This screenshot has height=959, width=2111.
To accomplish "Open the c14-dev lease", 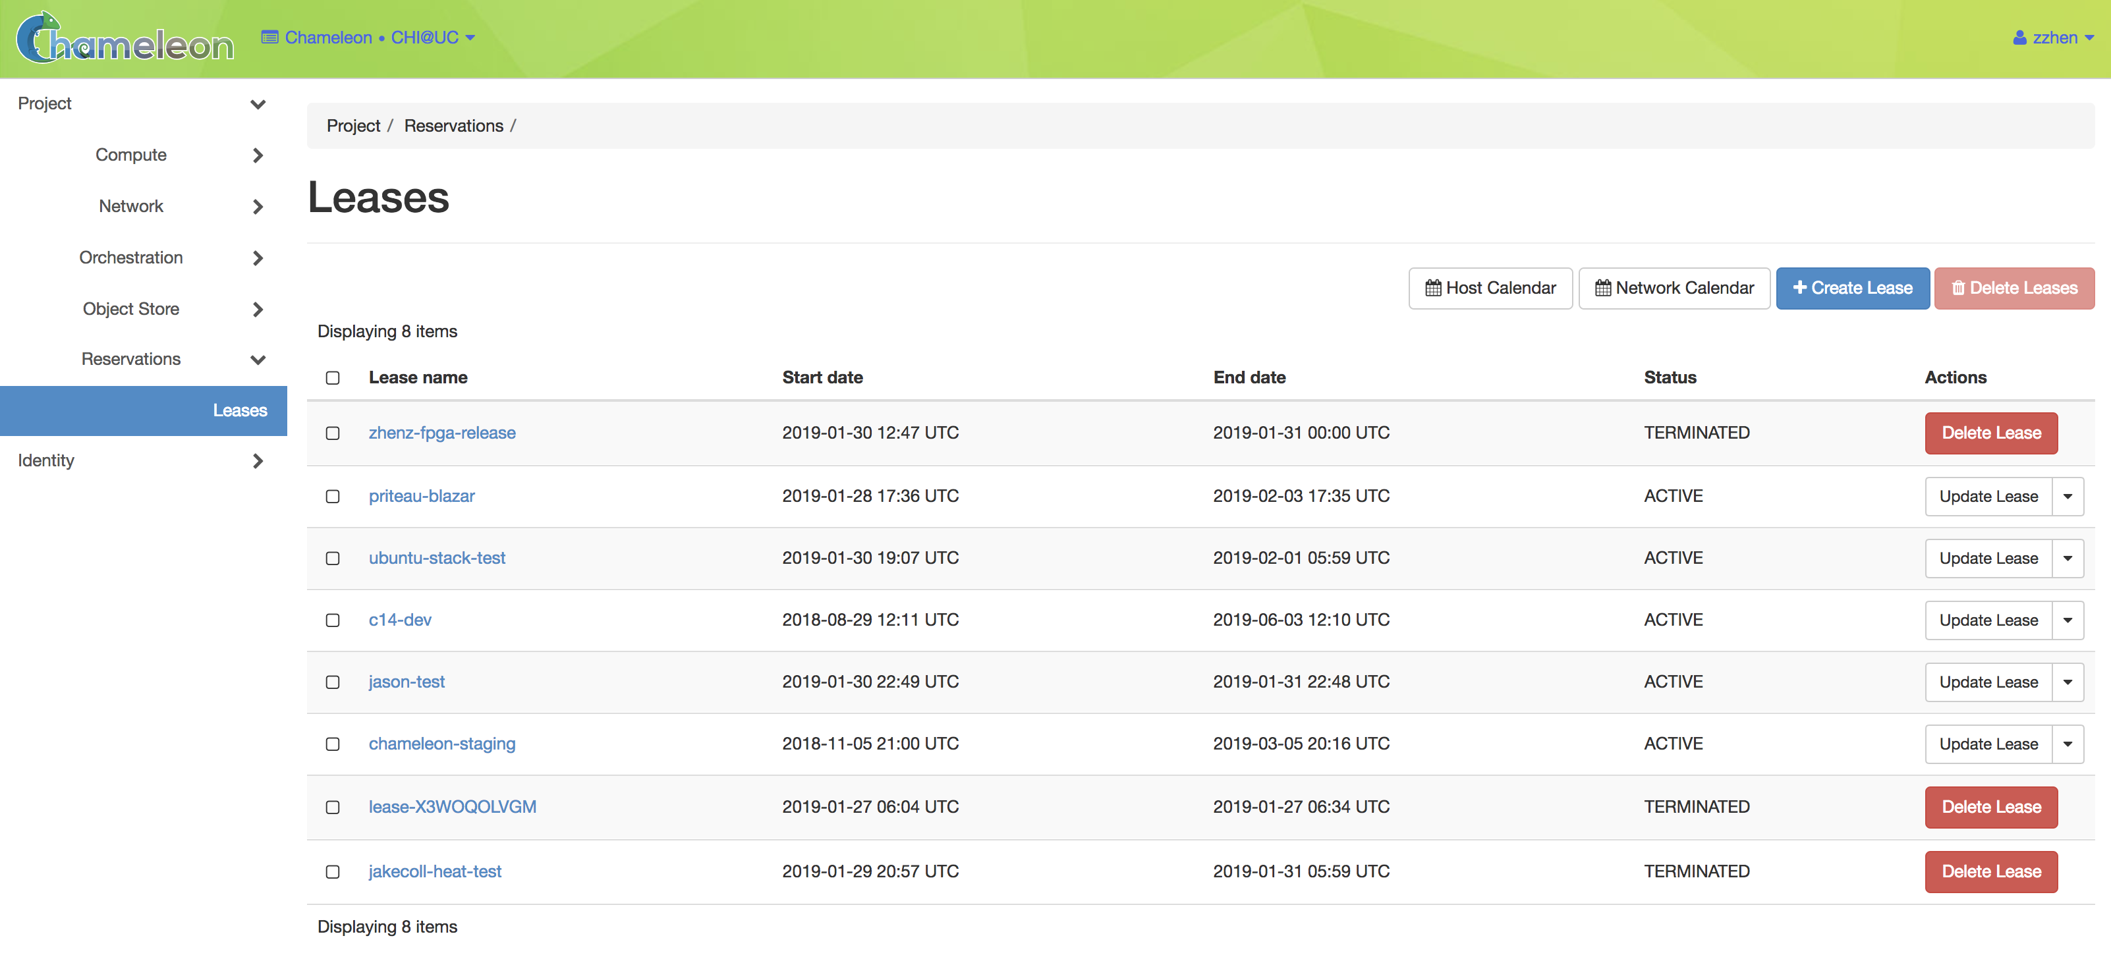I will click(400, 620).
